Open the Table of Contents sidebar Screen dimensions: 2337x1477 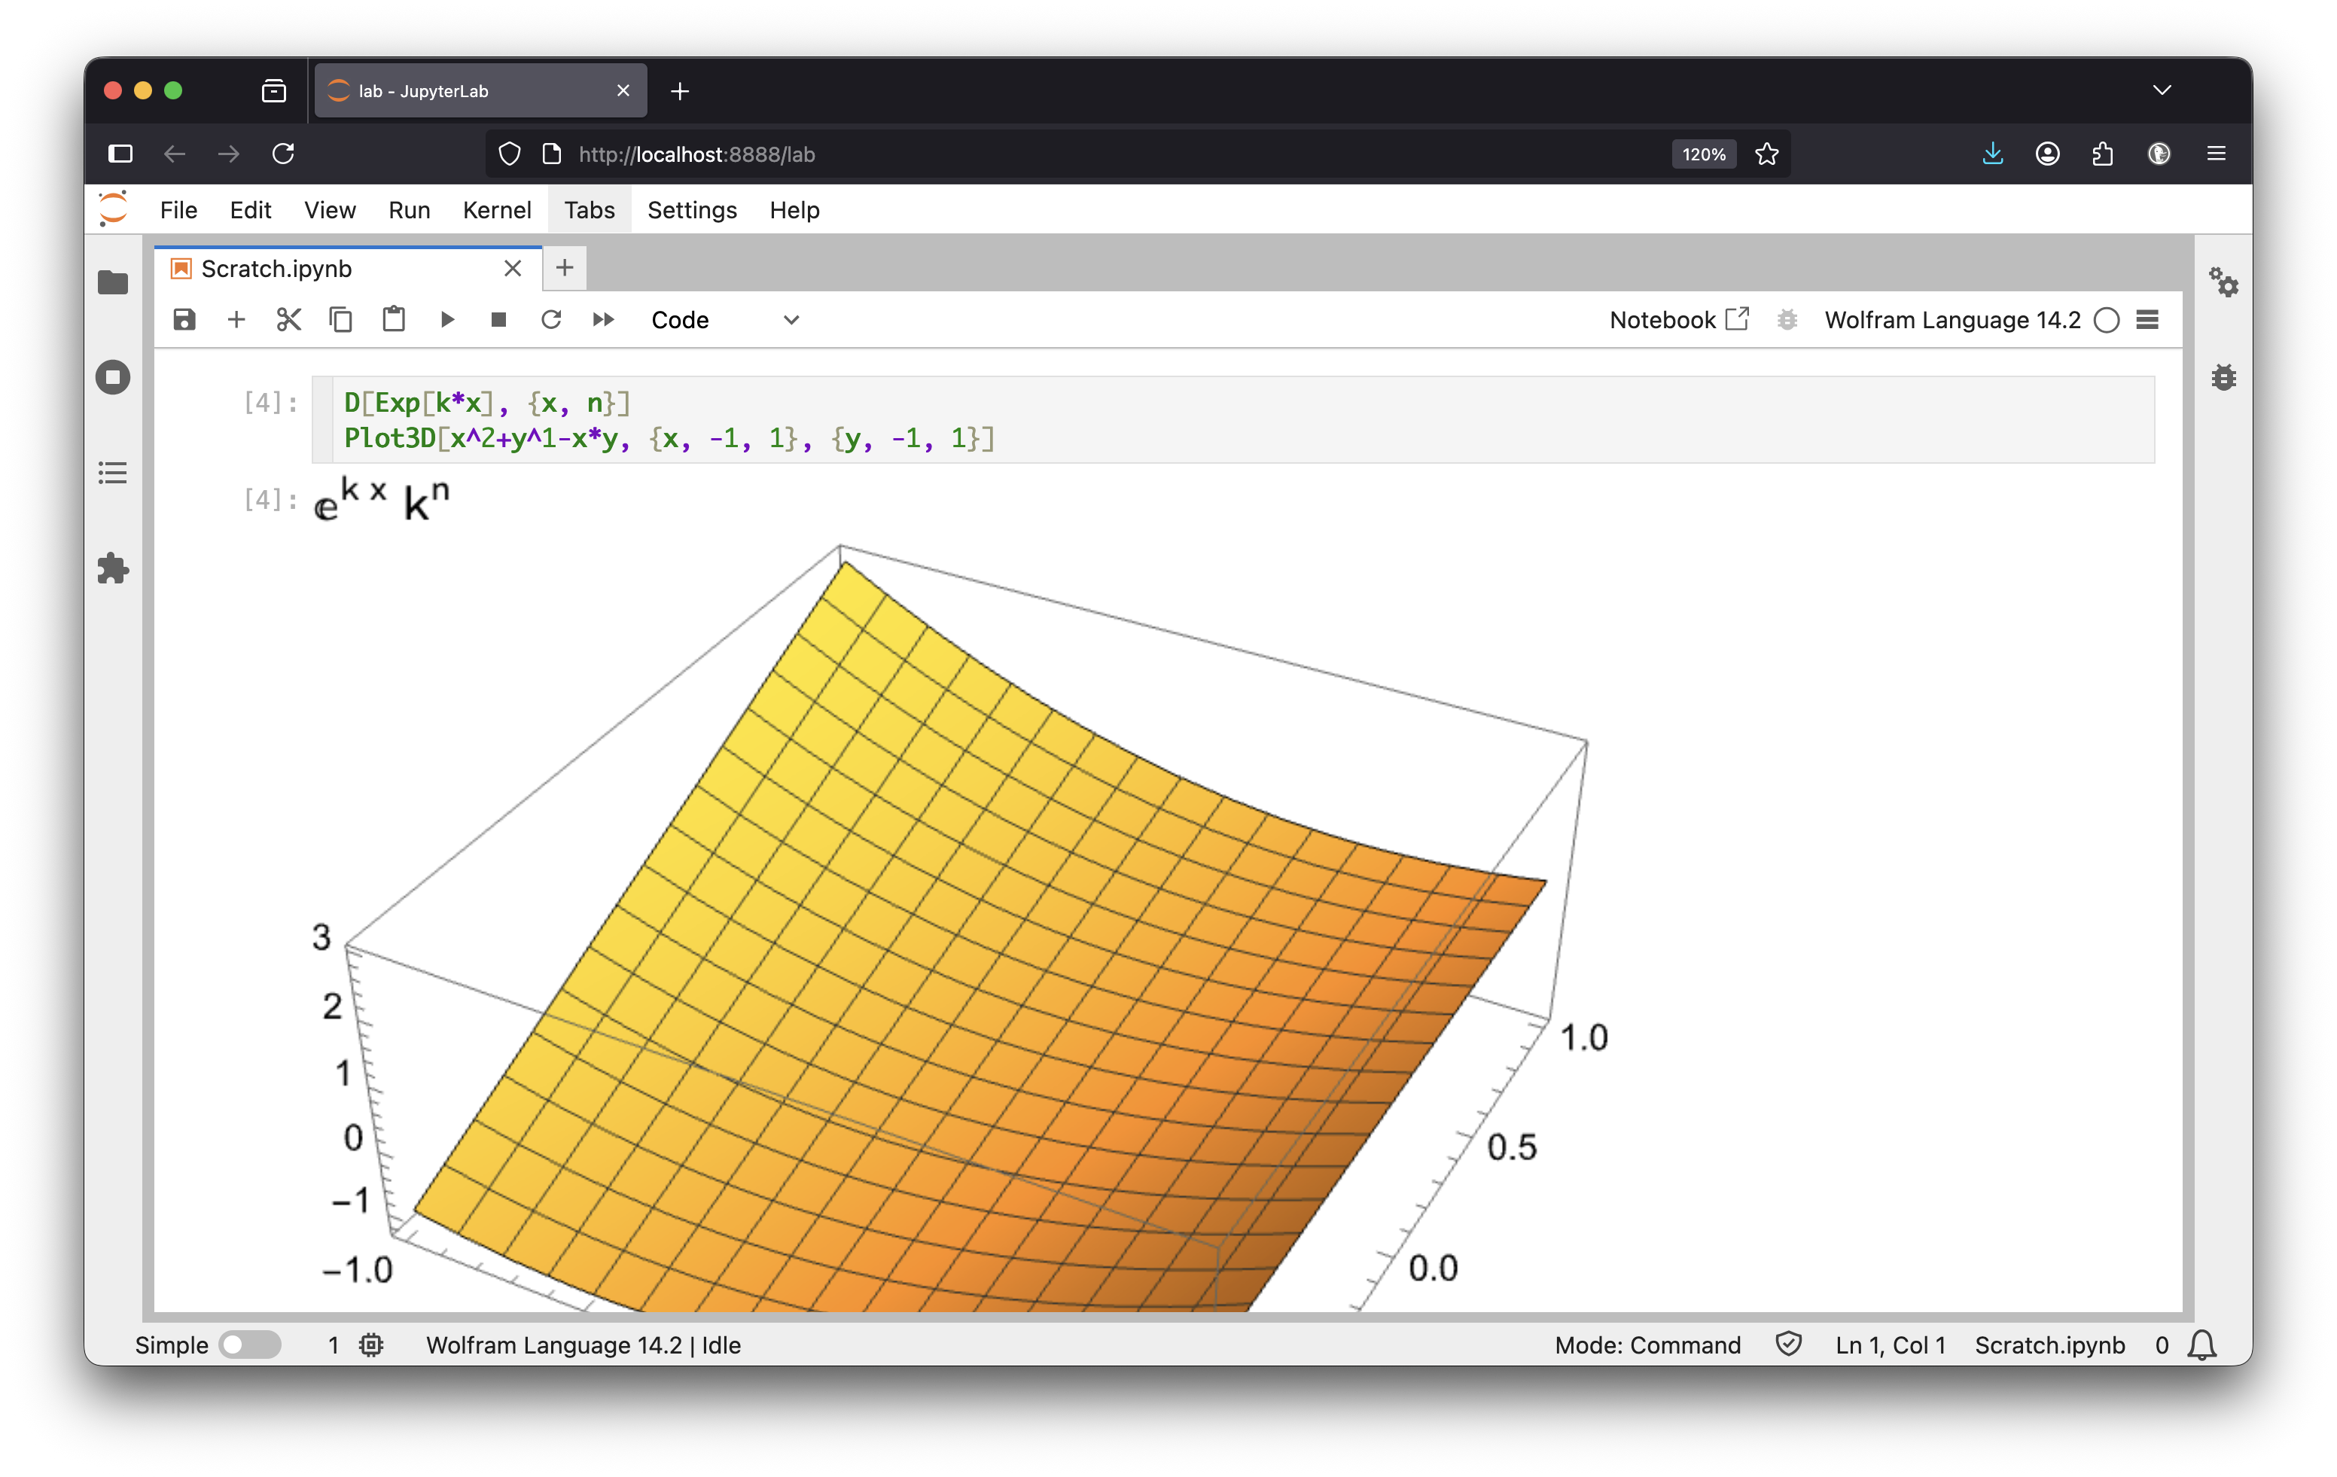[114, 473]
